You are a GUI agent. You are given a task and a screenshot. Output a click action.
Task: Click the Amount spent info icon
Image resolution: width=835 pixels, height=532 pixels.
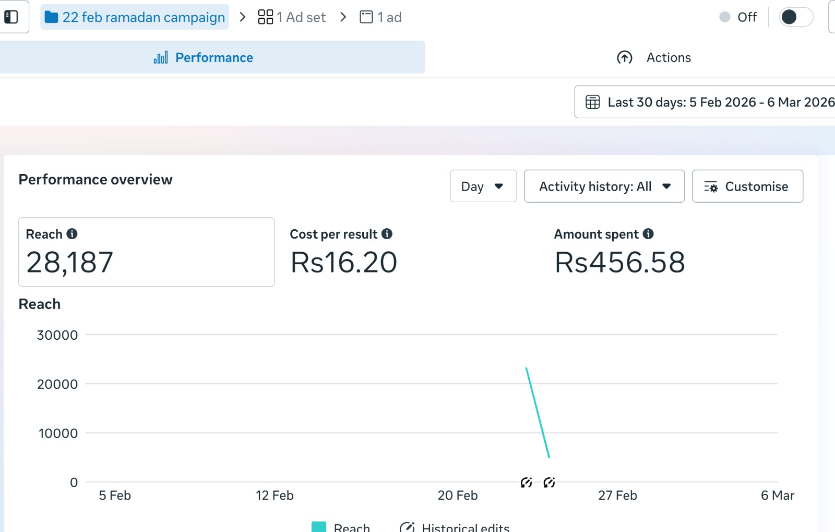[x=648, y=234]
